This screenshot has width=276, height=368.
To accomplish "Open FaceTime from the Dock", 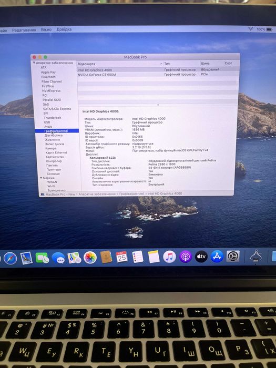I will tap(42, 258).
